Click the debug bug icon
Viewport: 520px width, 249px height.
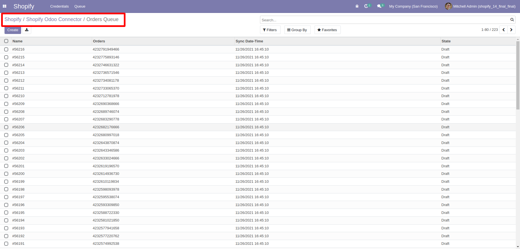point(357,6)
